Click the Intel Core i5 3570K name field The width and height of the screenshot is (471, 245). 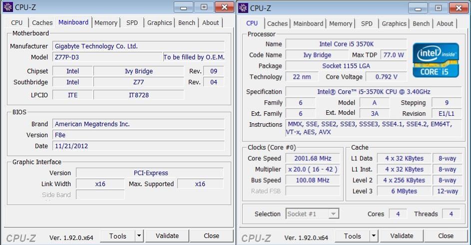click(x=346, y=44)
